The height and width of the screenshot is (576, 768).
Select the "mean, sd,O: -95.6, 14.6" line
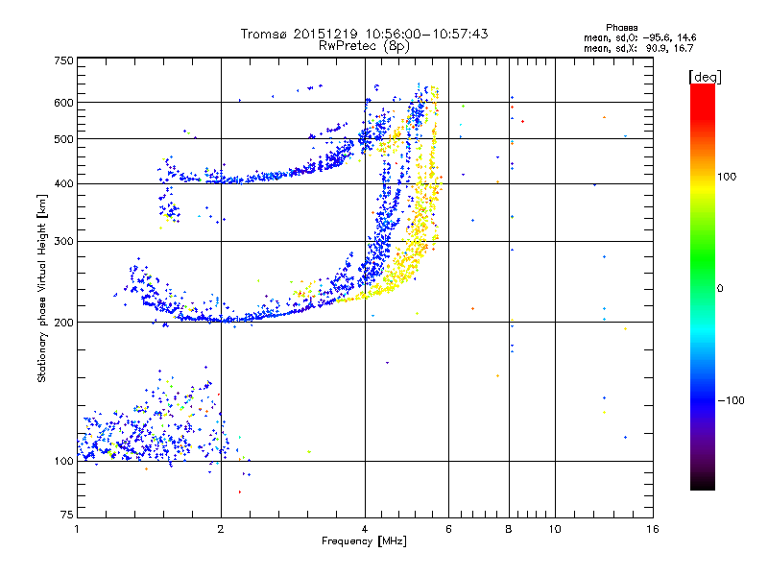(639, 37)
